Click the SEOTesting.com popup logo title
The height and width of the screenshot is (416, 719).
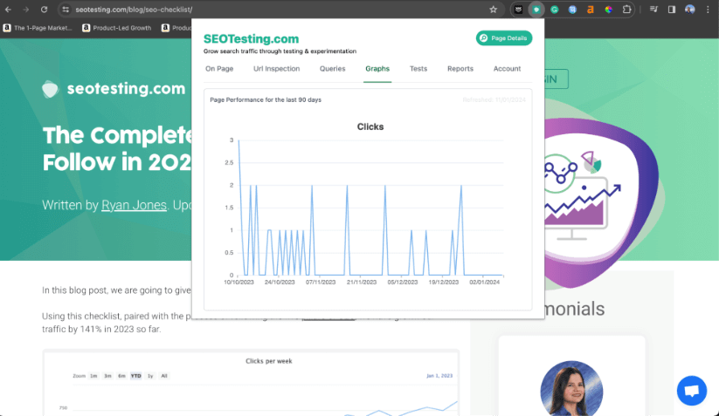pyautogui.click(x=251, y=39)
